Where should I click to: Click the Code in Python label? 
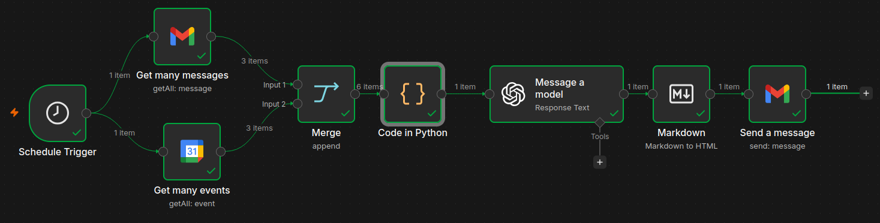[x=413, y=133]
